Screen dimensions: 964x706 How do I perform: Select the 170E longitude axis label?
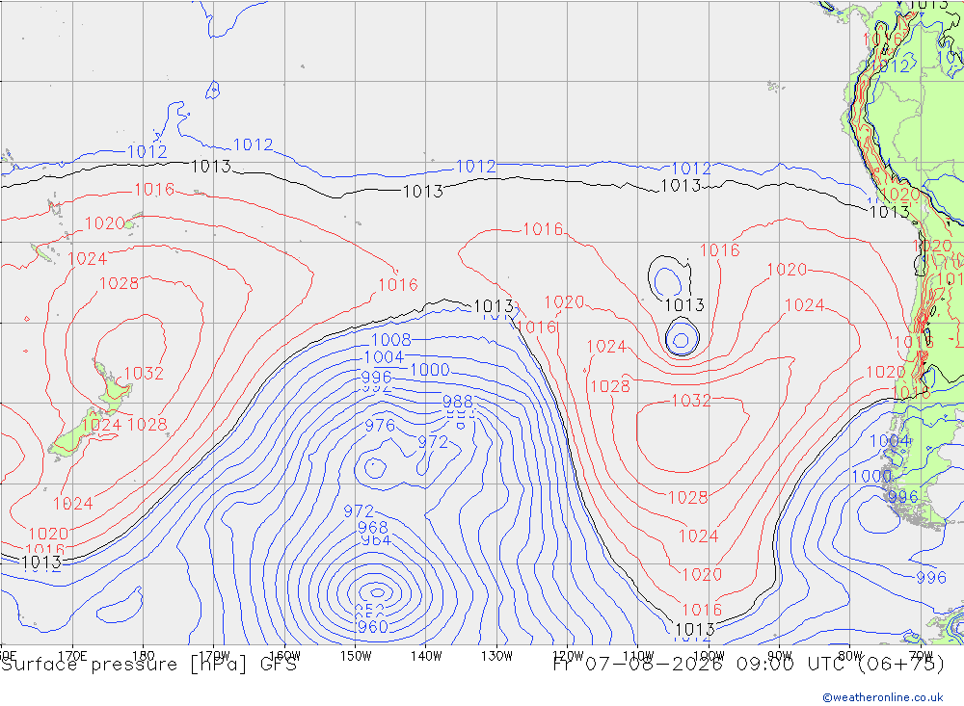coord(72,655)
